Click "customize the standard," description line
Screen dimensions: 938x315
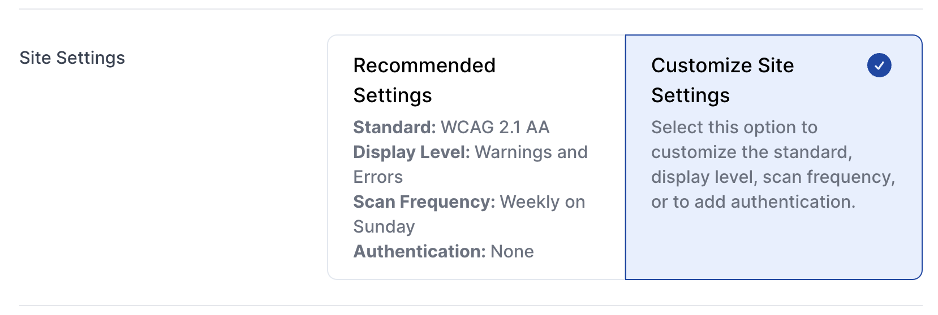click(751, 152)
